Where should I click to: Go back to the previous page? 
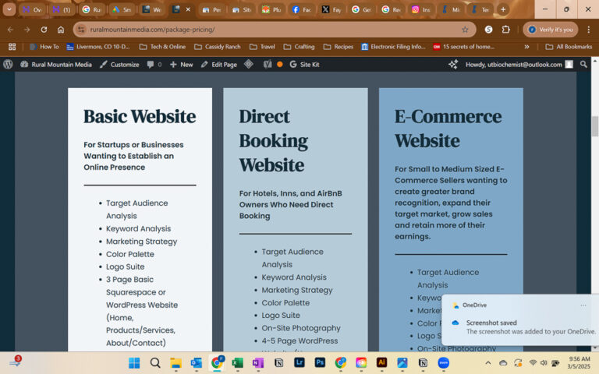pyautogui.click(x=10, y=30)
